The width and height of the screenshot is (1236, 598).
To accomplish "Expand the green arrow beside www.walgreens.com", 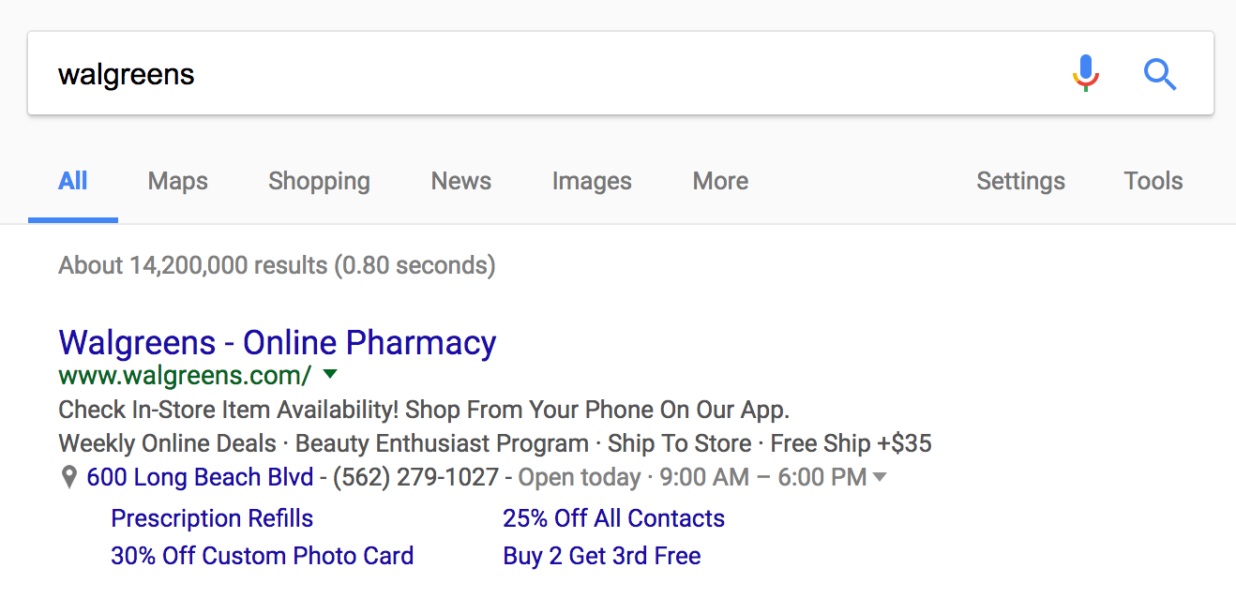I will coord(329,375).
